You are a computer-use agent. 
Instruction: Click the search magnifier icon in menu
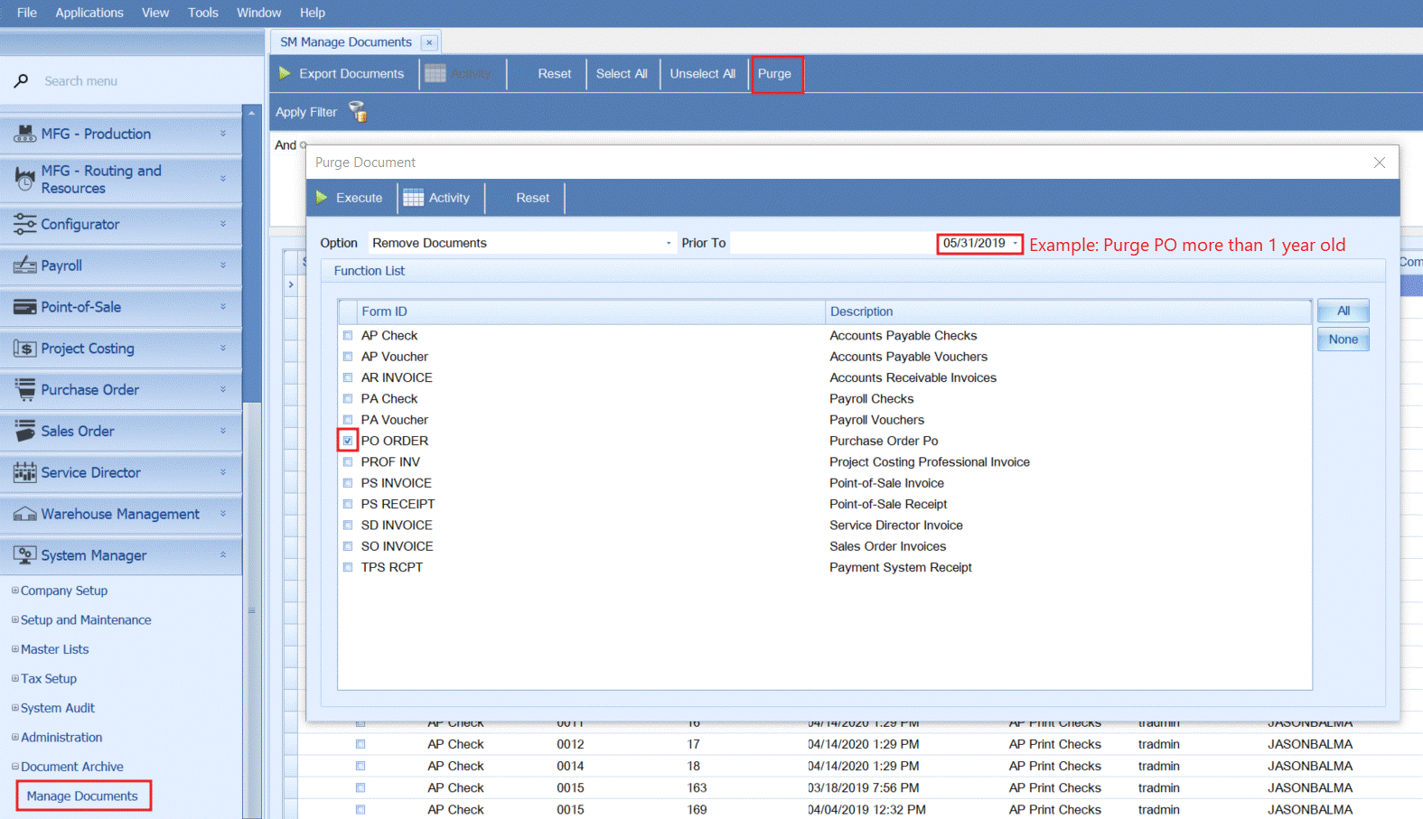pos(22,80)
